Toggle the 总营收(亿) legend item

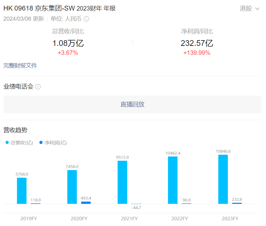tap(19, 142)
